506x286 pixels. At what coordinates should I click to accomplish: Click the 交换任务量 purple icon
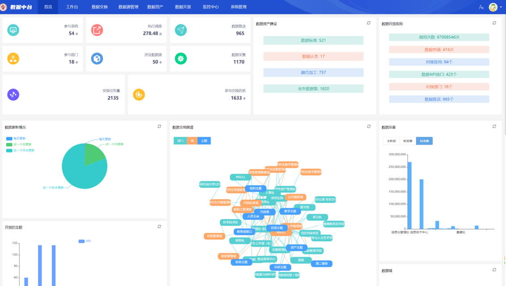(13, 94)
